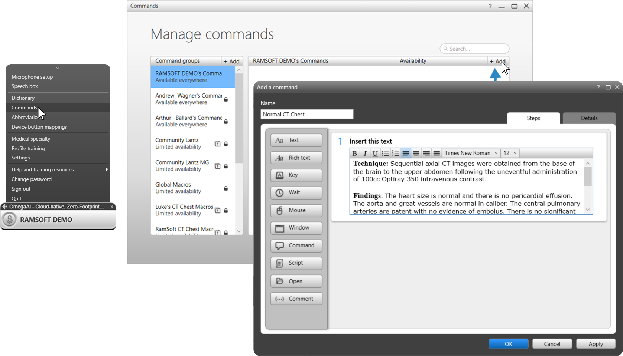Toggle underline formatting in rich text editor

(x=375, y=153)
